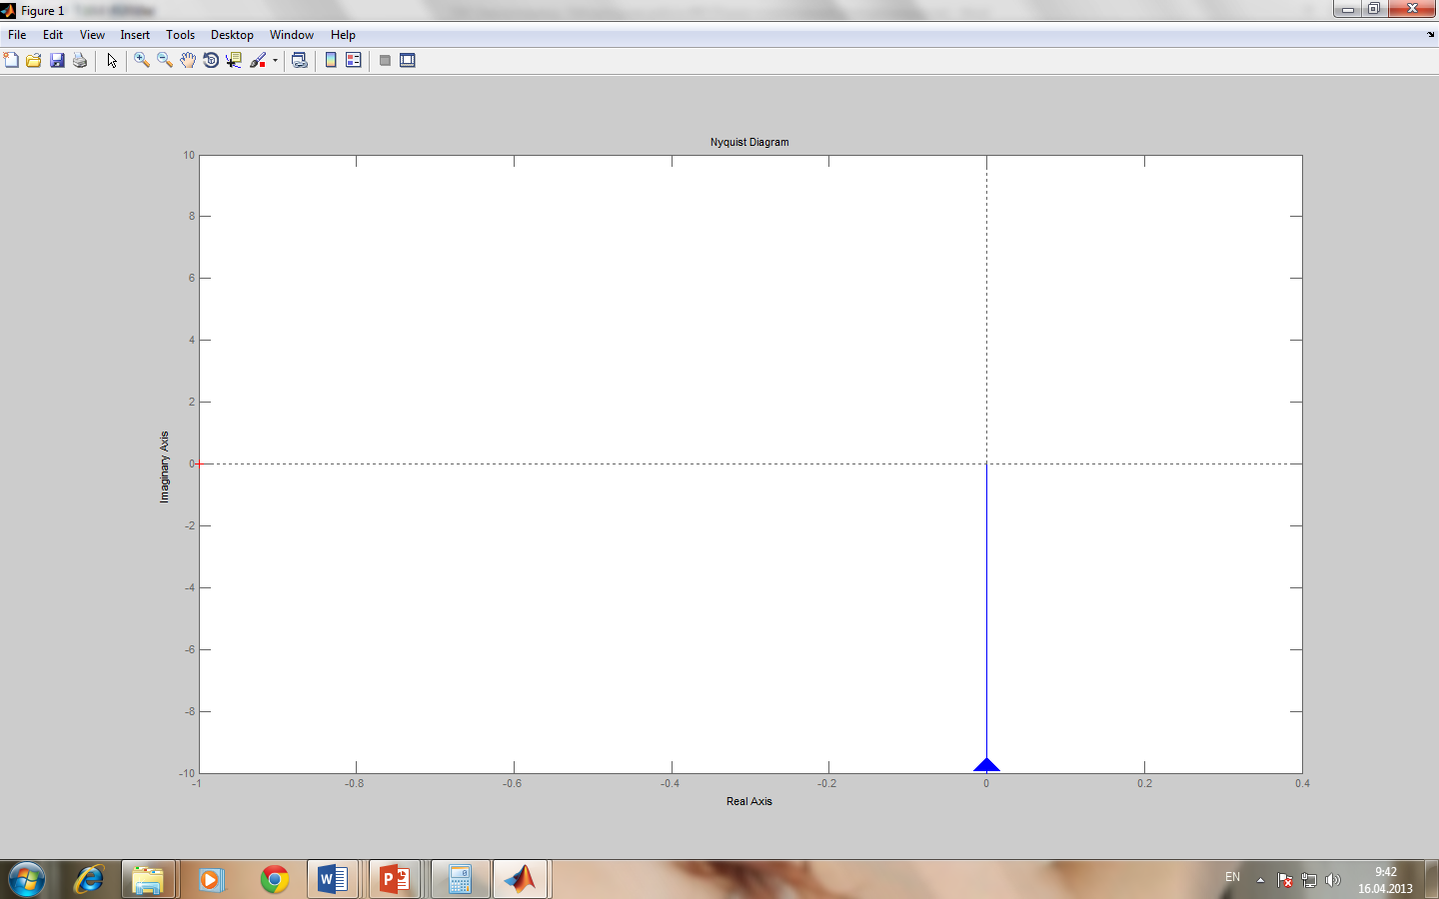Activate the Zoom Out tool
1439x899 pixels.
click(x=165, y=60)
